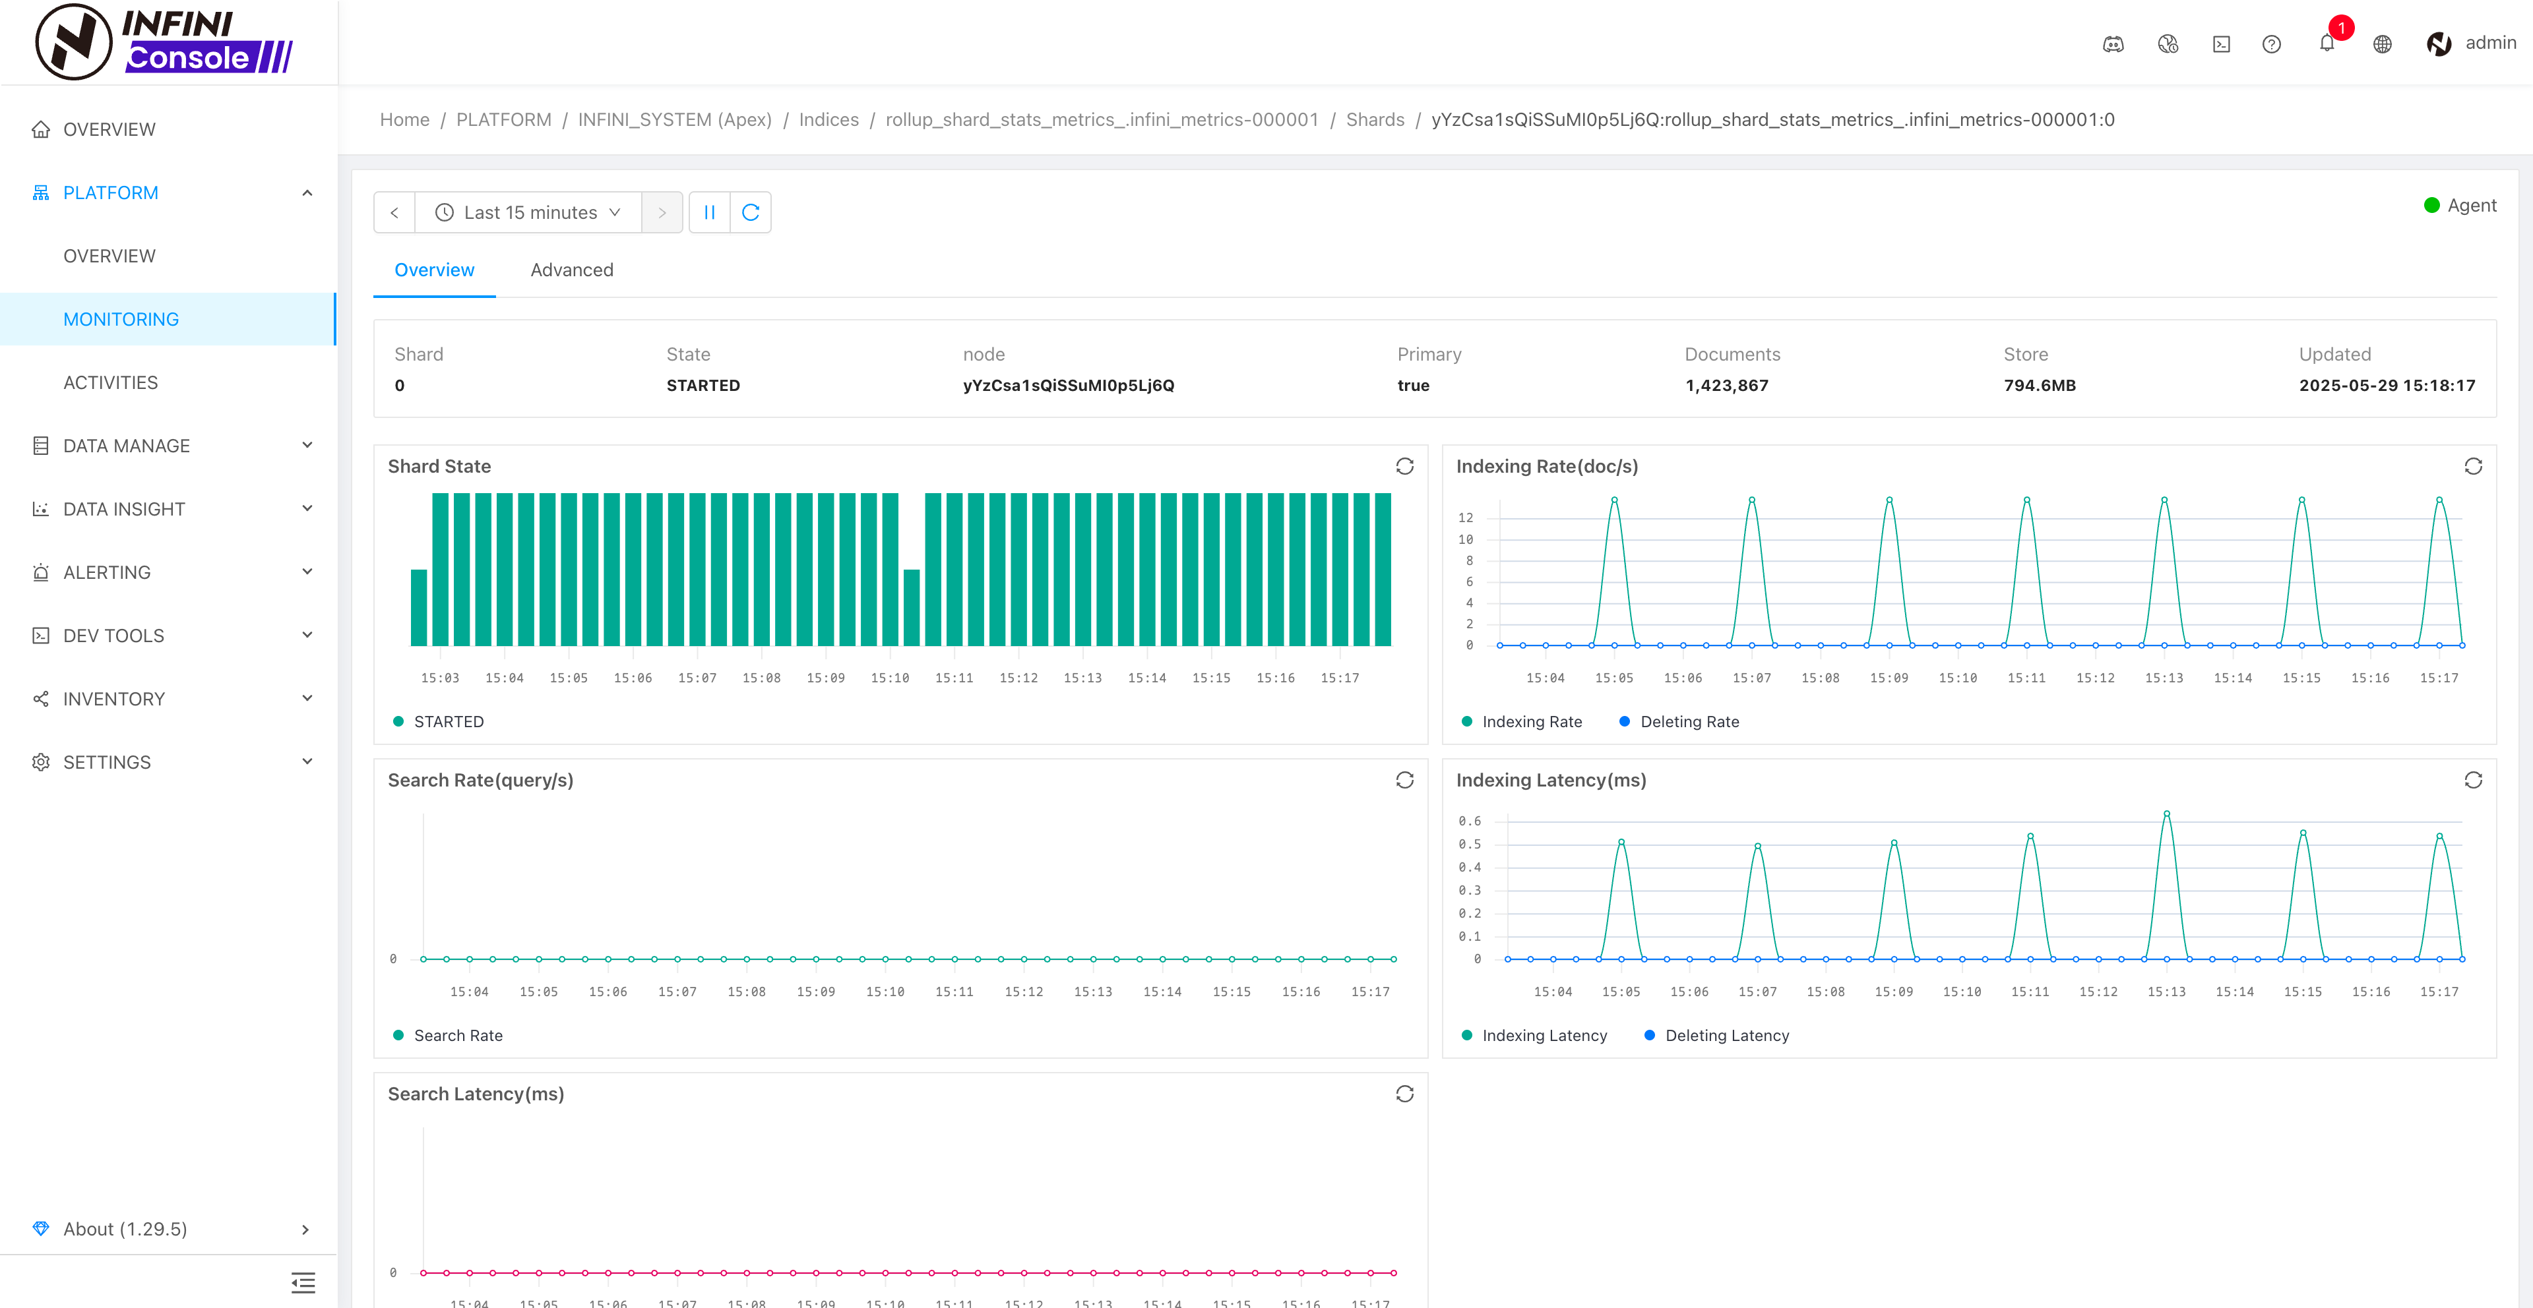Refresh the Shard State chart

(x=1404, y=466)
